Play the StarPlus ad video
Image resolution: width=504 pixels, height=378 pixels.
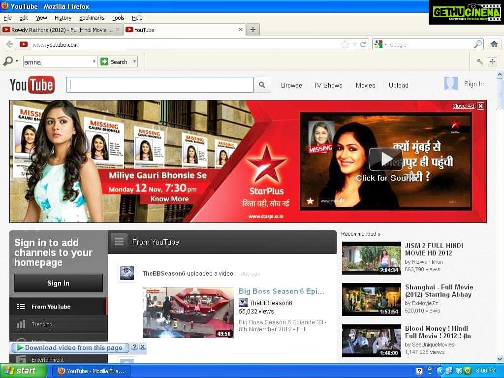click(x=385, y=159)
